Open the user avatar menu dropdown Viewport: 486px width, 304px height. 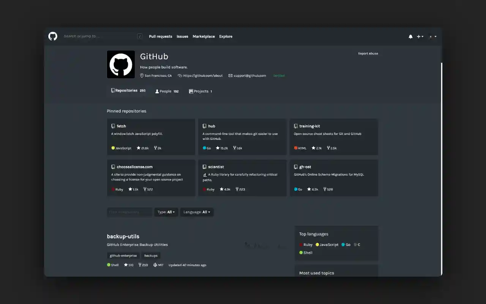[x=432, y=37]
